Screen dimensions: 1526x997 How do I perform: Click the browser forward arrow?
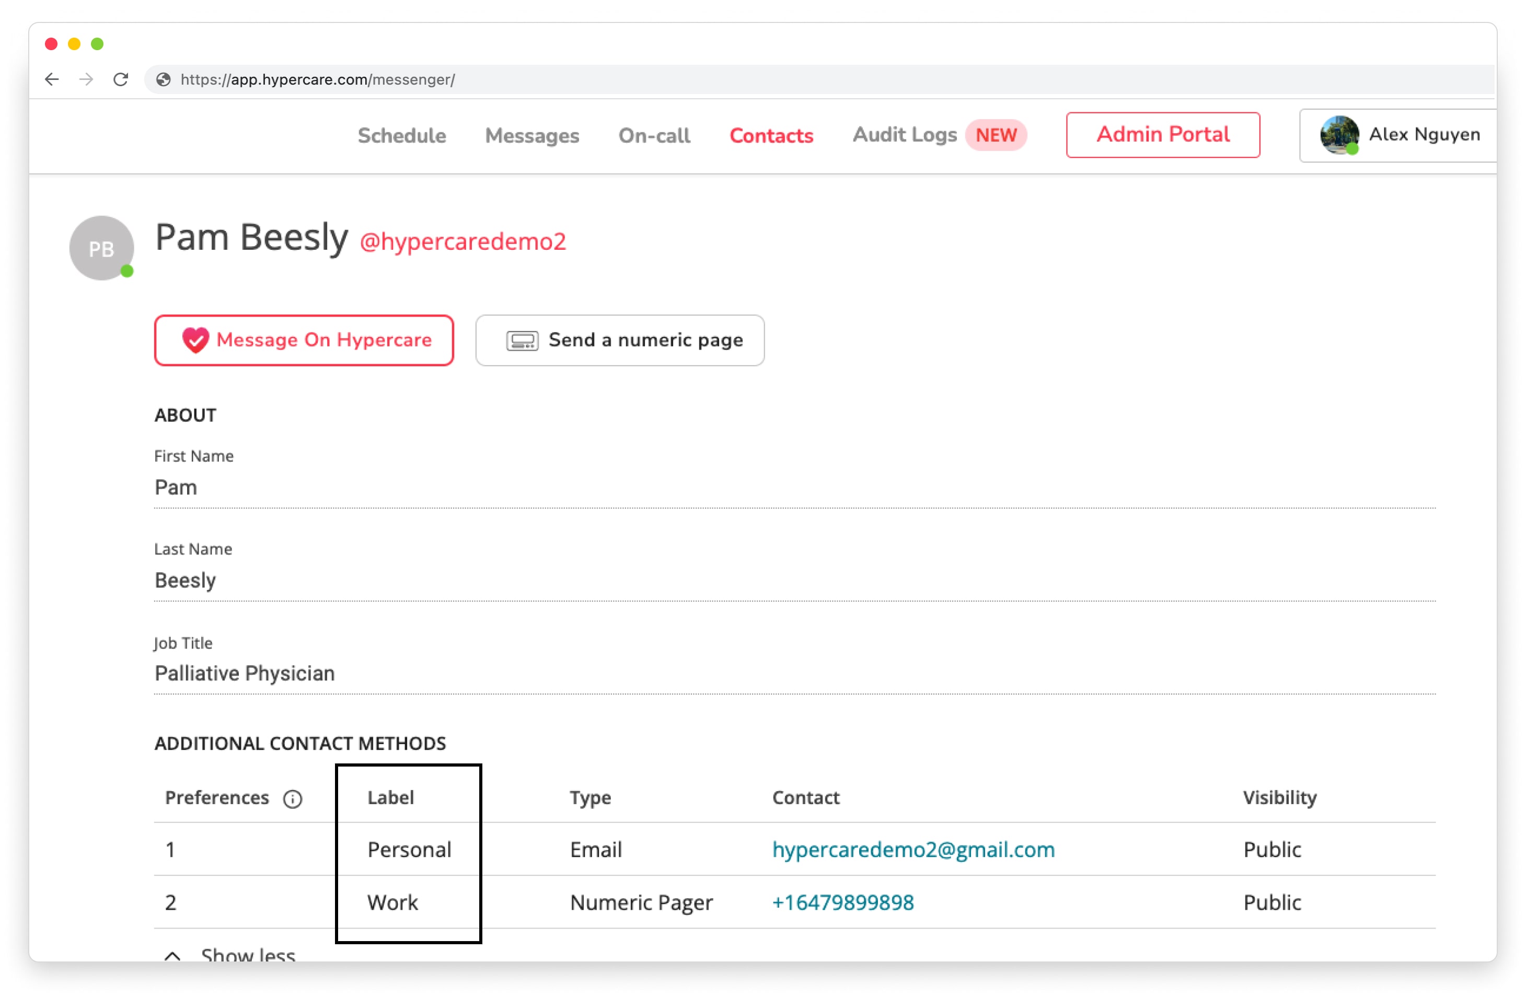point(86,79)
